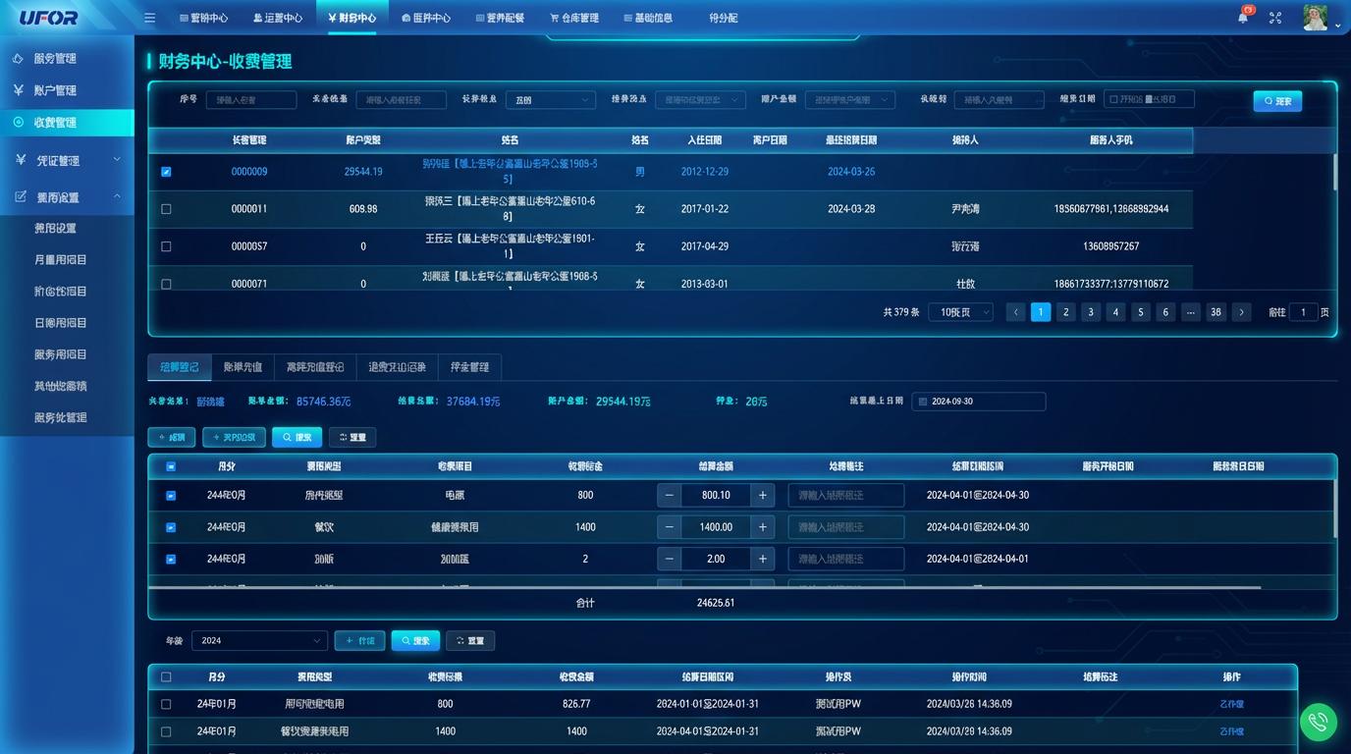Check the checkbox for row 0000011
The width and height of the screenshot is (1351, 754).
[x=166, y=209]
